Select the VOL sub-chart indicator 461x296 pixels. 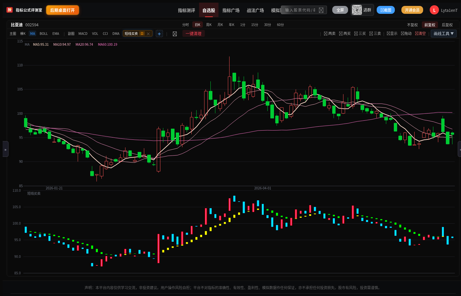[95, 34]
